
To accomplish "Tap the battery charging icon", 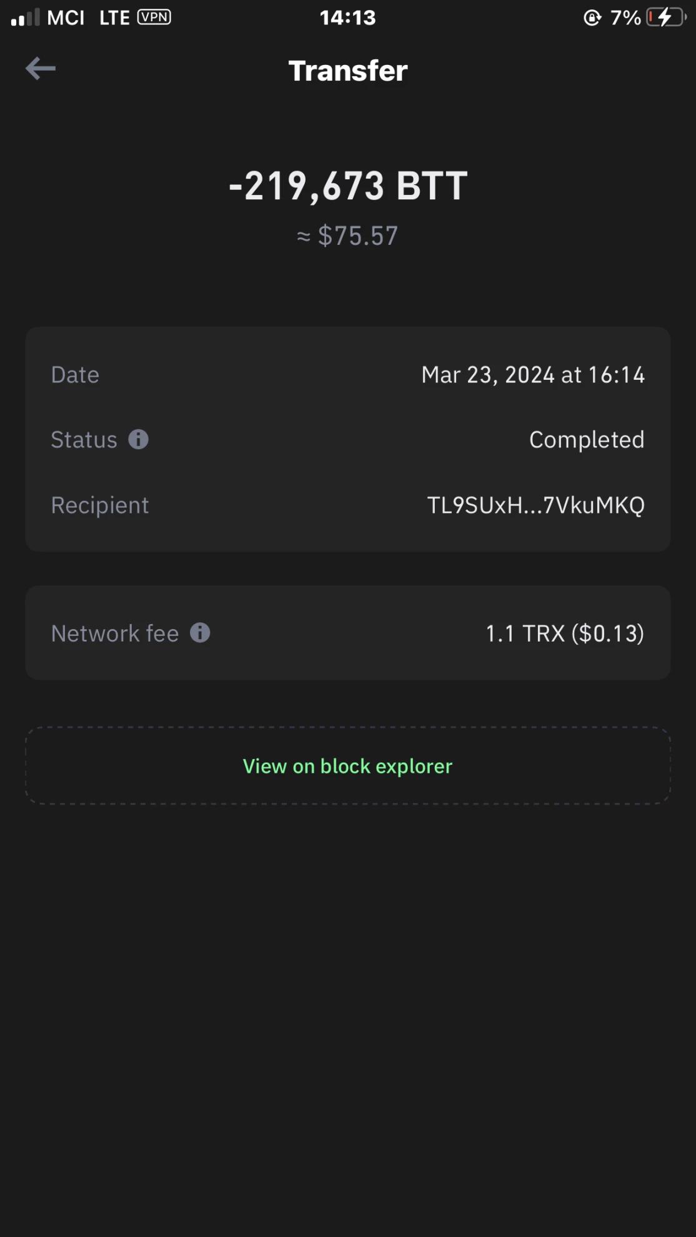I will click(x=666, y=17).
